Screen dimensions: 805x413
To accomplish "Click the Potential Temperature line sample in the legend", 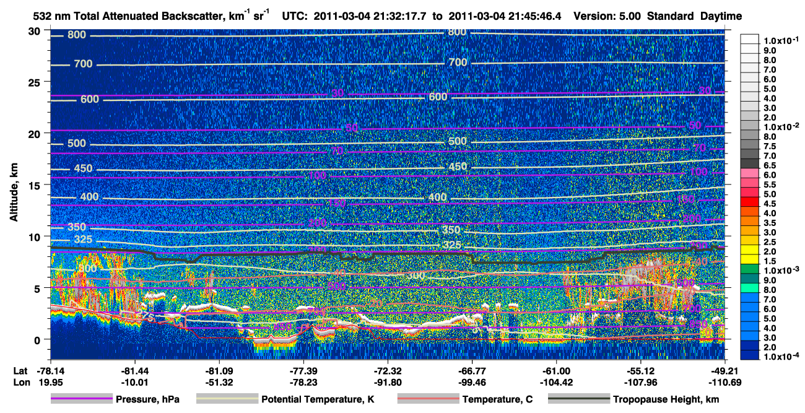I will [227, 399].
